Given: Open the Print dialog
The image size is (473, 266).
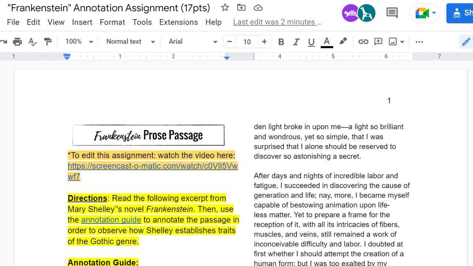Looking at the screenshot, I should coord(17,41).
